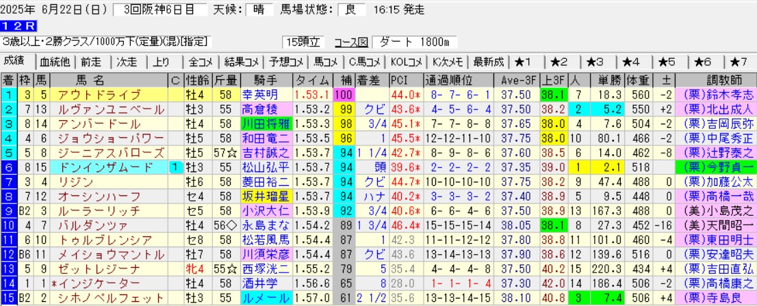Click the 調教師 column header
Viewport: 757px width, 306px height.
click(x=715, y=80)
